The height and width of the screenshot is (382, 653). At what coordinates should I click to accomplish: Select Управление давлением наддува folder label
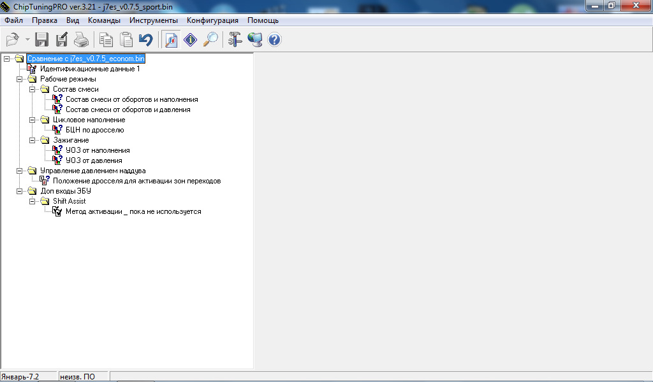click(93, 171)
